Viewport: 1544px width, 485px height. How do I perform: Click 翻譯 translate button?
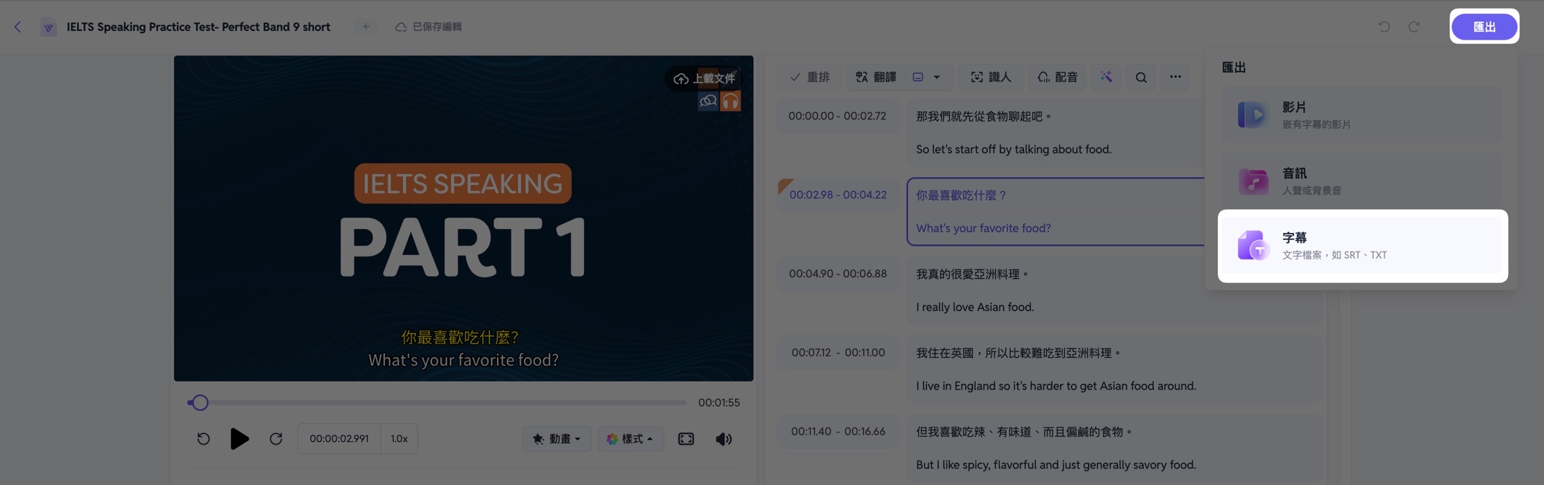coord(876,77)
